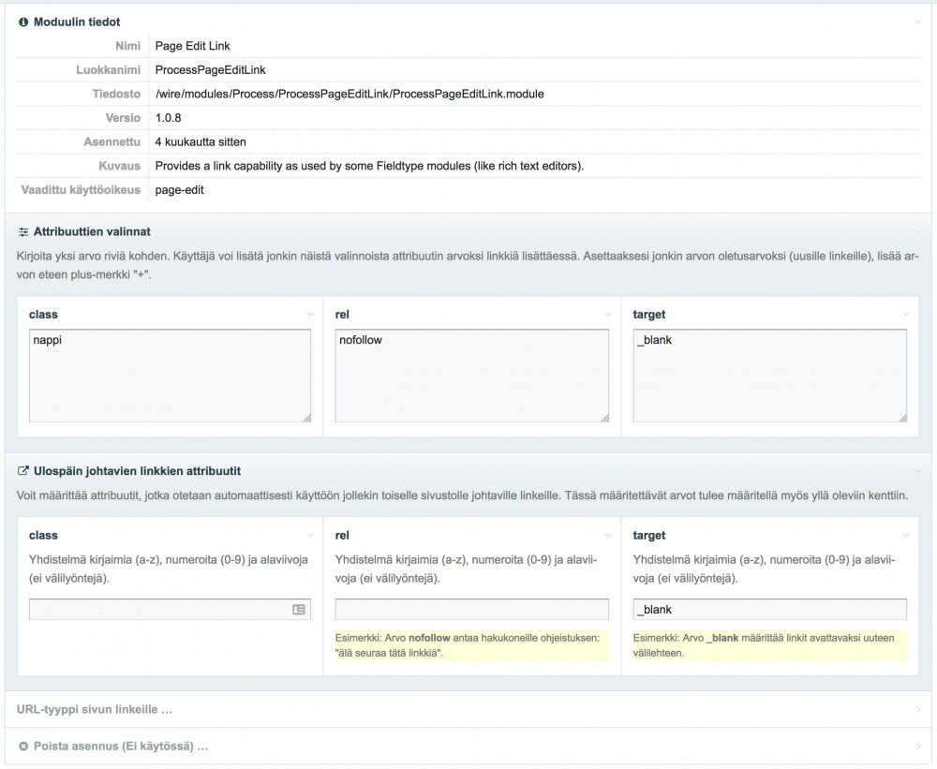Click into the class textarea containing nappi

[x=169, y=375]
